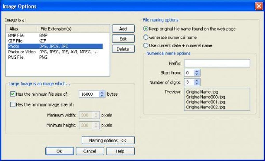
Task: Uncheck Has the minimum file size checkbox
Action: [12, 94]
